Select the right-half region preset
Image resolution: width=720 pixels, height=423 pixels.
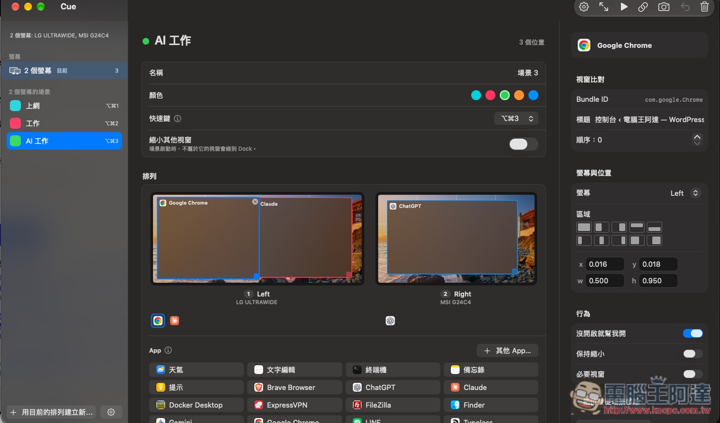pos(619,227)
